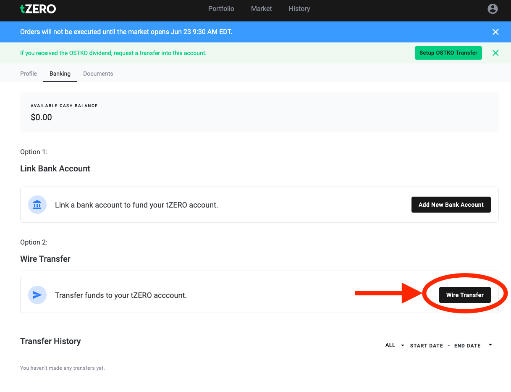
Task: Close the OSTKO dividend message
Action: (x=495, y=53)
